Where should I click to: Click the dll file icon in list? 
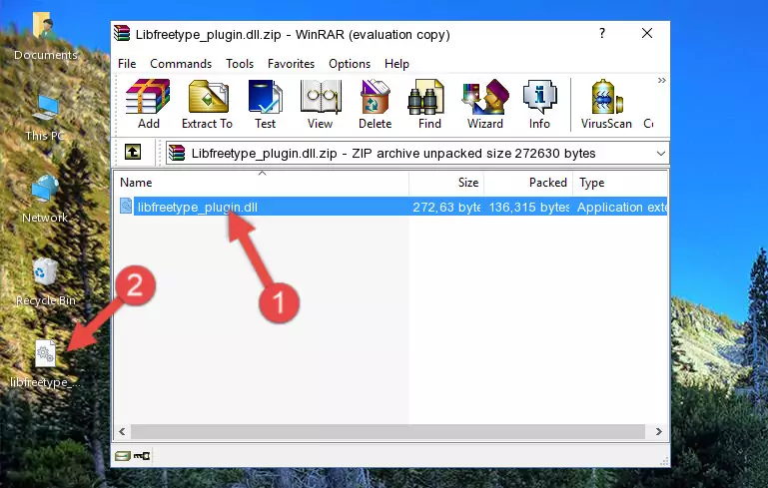coord(126,206)
